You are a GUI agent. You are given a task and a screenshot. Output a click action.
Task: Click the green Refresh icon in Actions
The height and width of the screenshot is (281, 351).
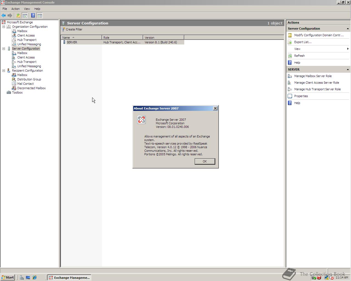tap(290, 56)
